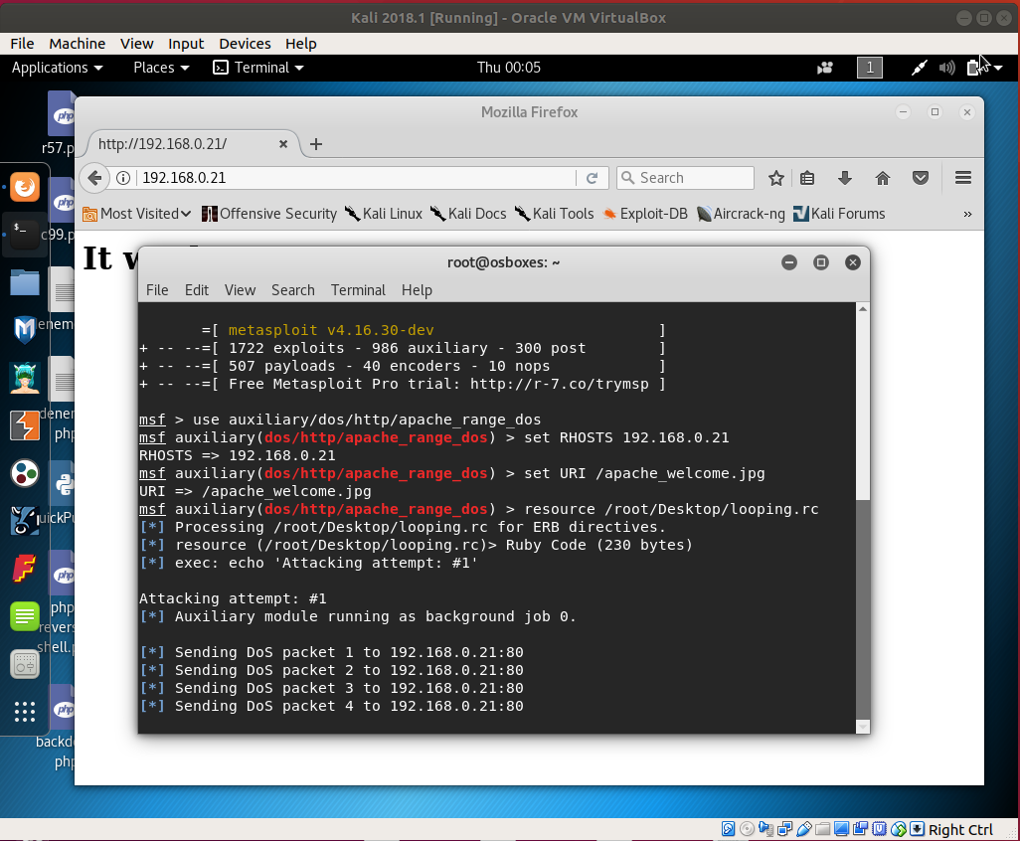Open VirtualBox Machine menu
This screenshot has width=1020, height=841.
pos(77,44)
